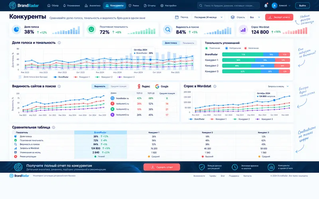Toggle Доля голоса (все бренды) legend item

pyautogui.click(x=33, y=77)
